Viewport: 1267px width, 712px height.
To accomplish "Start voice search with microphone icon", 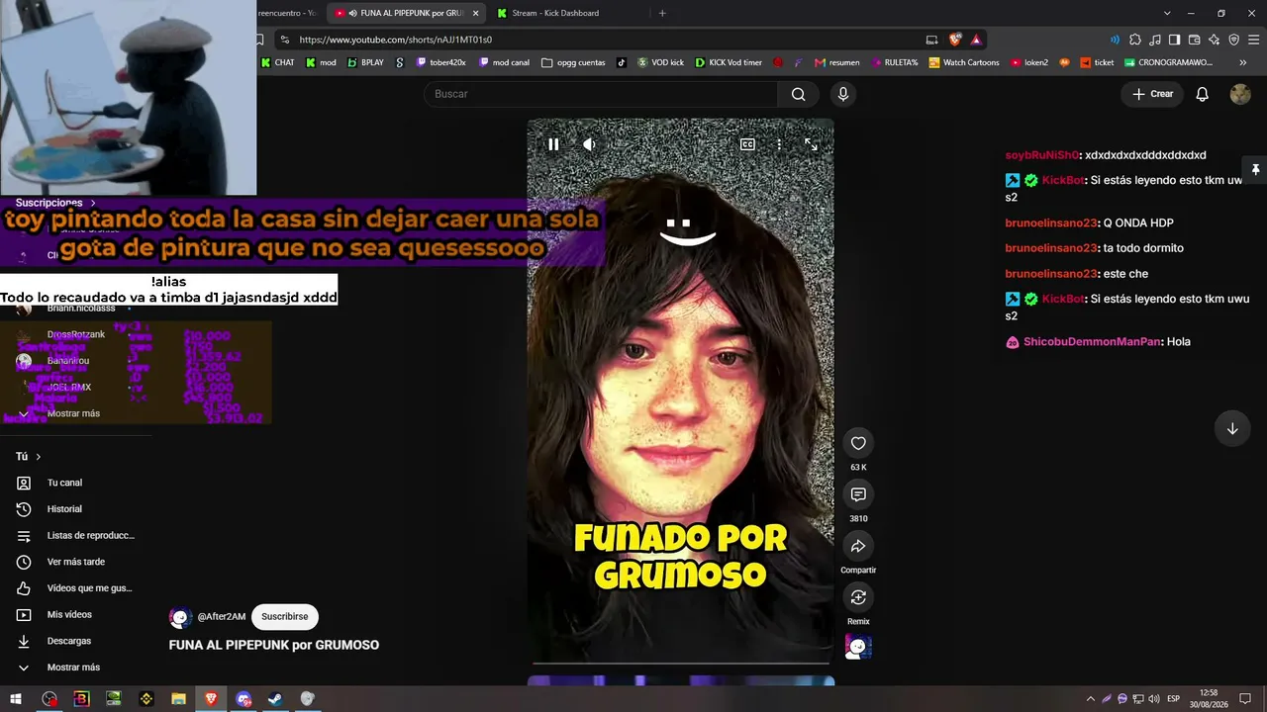I will coord(843,94).
